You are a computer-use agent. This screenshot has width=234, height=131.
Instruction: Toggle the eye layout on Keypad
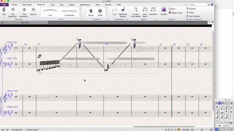(x=217, y=103)
